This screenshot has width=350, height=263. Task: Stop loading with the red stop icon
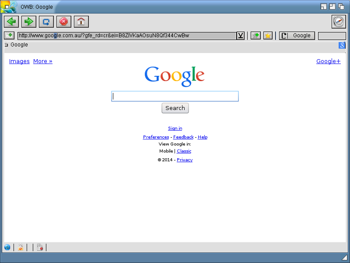tap(64, 21)
